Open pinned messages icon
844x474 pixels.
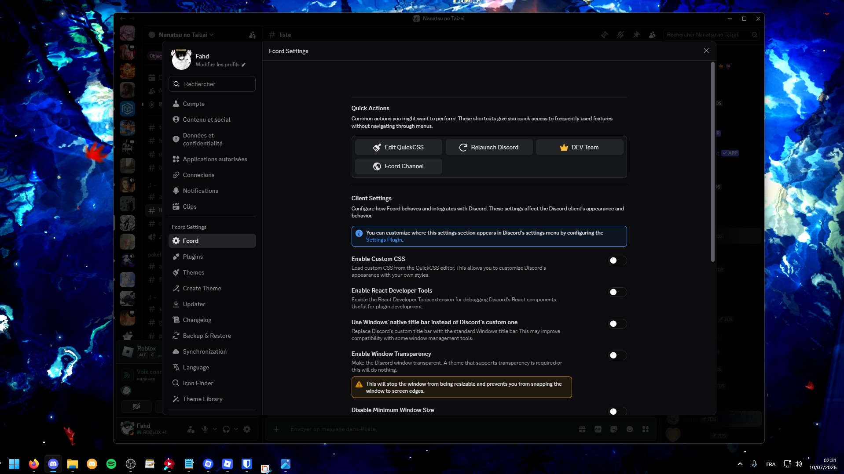tap(636, 35)
